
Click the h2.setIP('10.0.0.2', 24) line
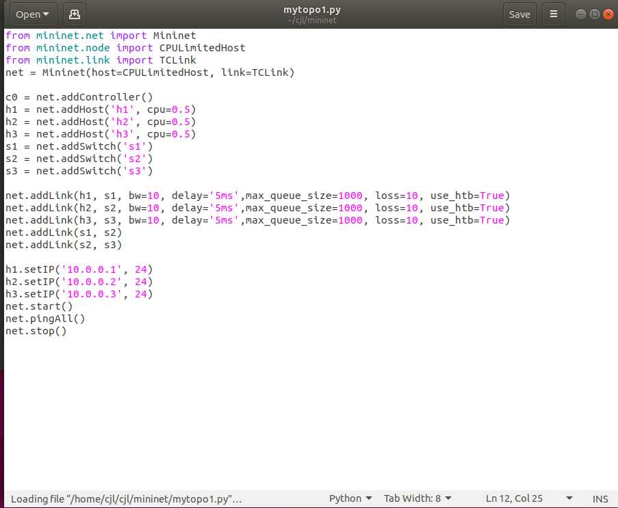pos(79,282)
